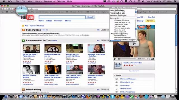Open We are the World video thumbnail
The width and height of the screenshot is (179, 100).
coord(31,48)
